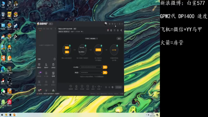Expand hidden system tray icons chevron
The height and width of the screenshot is (117, 208).
(x=146, y=115)
